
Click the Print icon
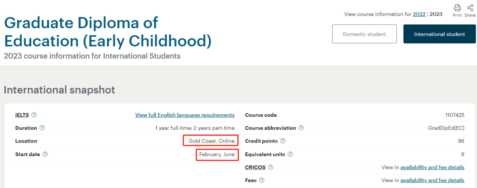click(x=457, y=8)
